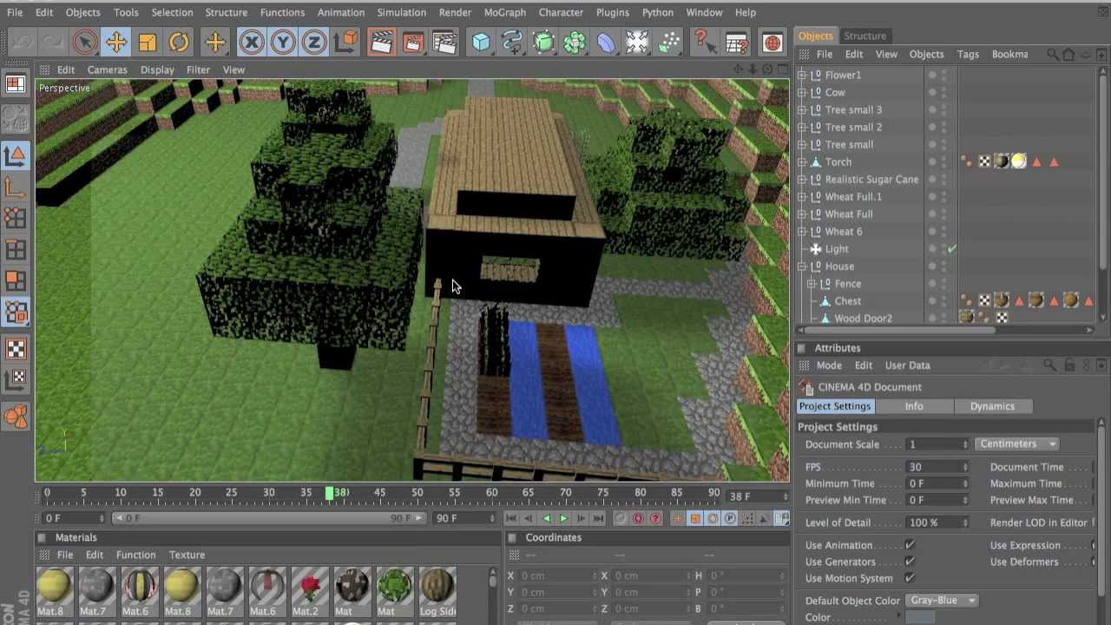Toggle the Light object green checkmark
The width and height of the screenshot is (1111, 625).
coord(952,249)
